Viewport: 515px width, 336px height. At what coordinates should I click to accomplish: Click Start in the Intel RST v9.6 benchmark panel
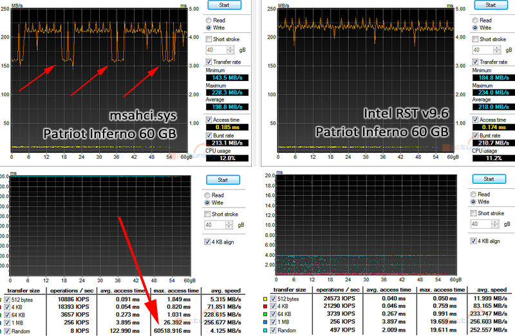(491, 5)
